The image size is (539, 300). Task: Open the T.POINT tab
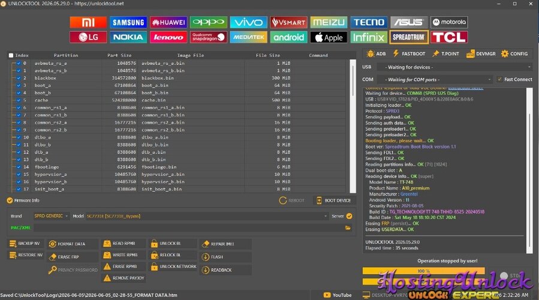(x=445, y=53)
